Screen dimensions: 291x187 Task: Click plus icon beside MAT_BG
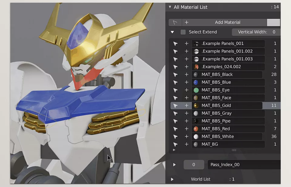tap(186, 144)
